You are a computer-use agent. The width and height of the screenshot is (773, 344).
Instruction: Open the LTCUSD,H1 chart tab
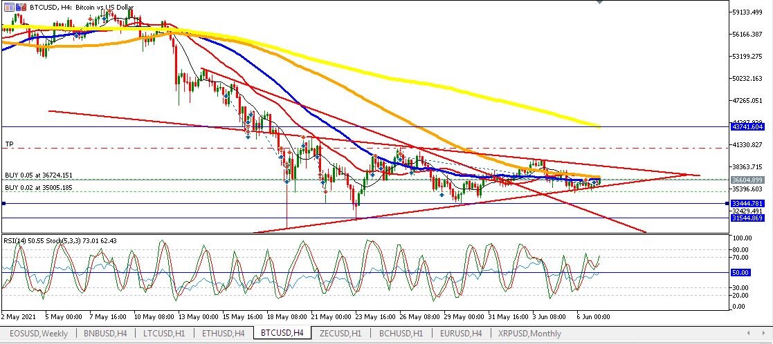point(163,333)
